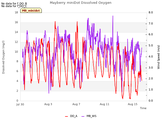Click the purple MB_WS legend swatch
The width and height of the screenshot is (162, 121).
click(x=83, y=116)
